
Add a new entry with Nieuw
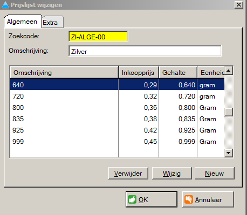pos(215,174)
